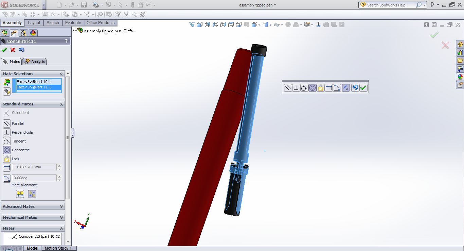Click Tangent icon in pop-up mate toolbar
Screen dimensions: 464x251
(304, 88)
